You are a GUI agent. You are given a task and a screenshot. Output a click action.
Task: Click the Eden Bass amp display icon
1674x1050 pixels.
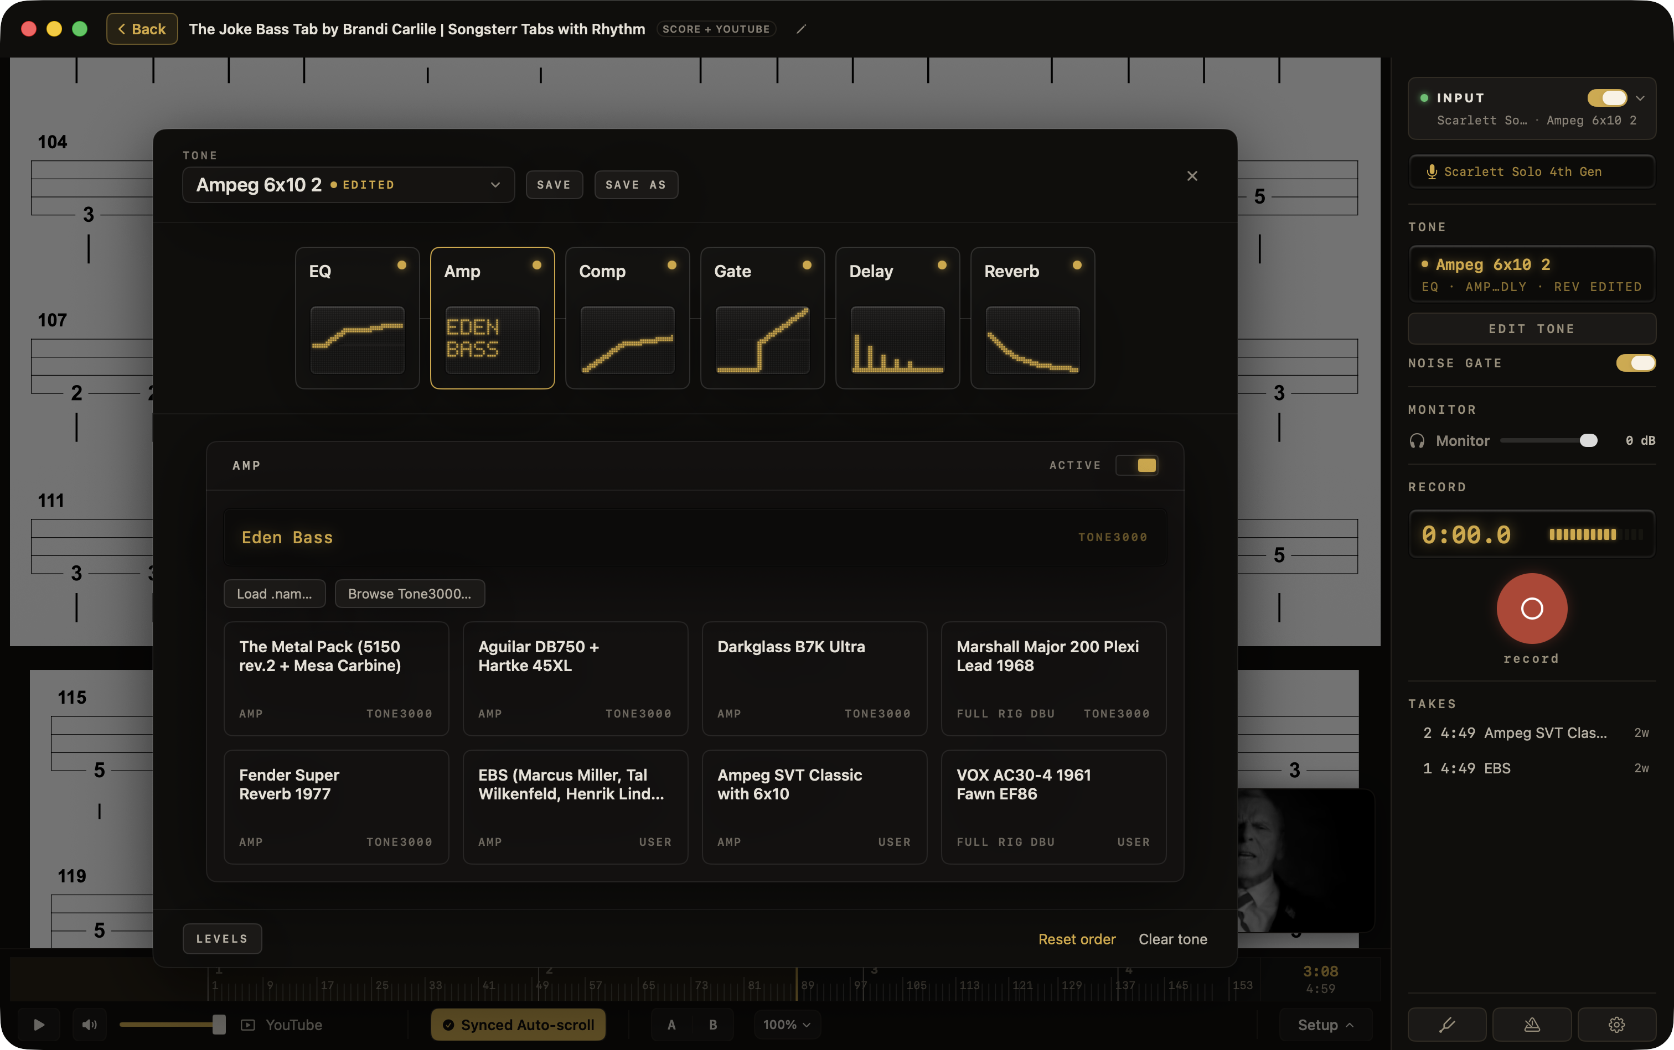[x=492, y=340]
